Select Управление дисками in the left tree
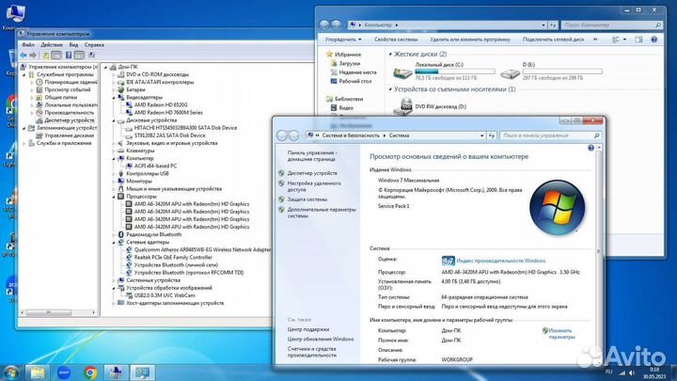677x381 pixels. coord(69,135)
